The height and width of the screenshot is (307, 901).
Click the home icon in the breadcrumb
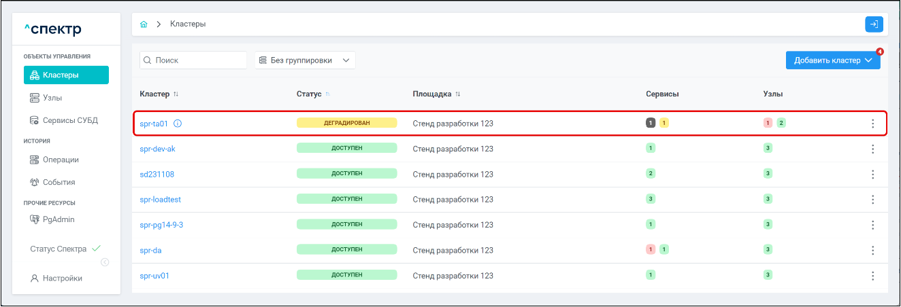(144, 24)
